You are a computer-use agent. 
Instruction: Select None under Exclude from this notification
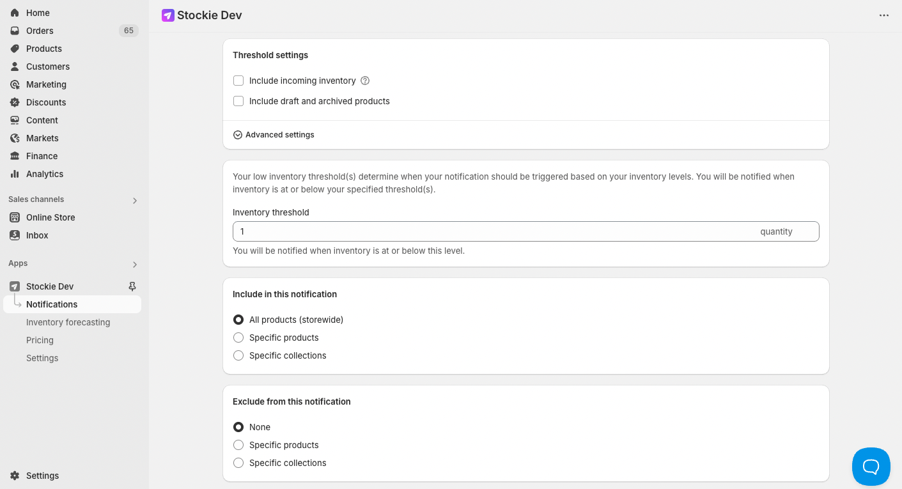point(238,427)
